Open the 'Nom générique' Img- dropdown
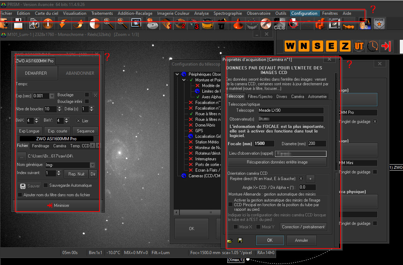Screen dimensions: 403x265 pyautogui.click(x=92, y=165)
